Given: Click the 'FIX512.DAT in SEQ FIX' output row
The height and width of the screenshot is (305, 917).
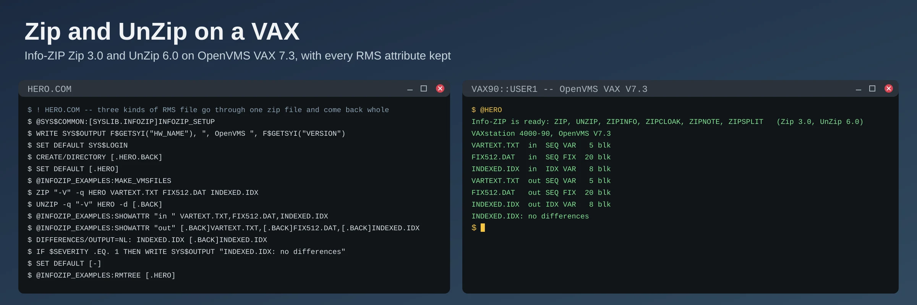Looking at the screenshot, I should tap(541, 157).
